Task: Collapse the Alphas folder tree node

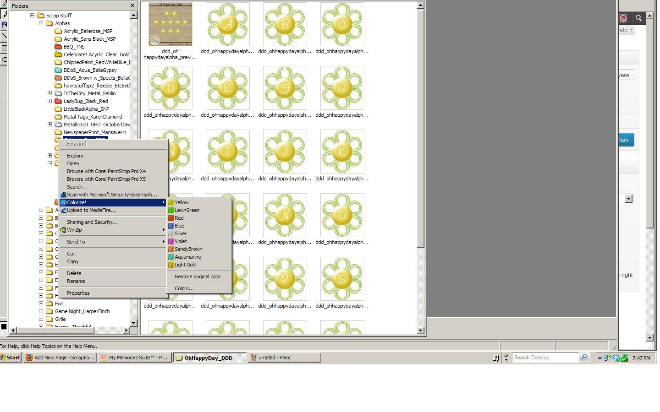Action: click(x=41, y=23)
